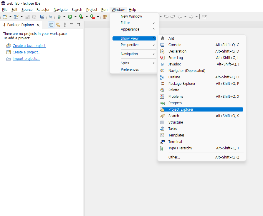Open the Refactor menu

coord(43,9)
